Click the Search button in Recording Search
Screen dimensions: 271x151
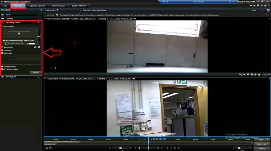click(35, 72)
